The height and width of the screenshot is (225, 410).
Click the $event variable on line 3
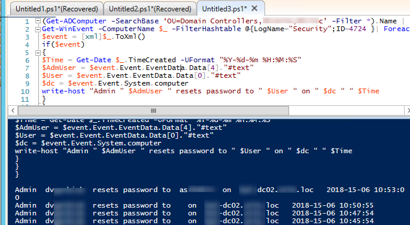pos(54,37)
